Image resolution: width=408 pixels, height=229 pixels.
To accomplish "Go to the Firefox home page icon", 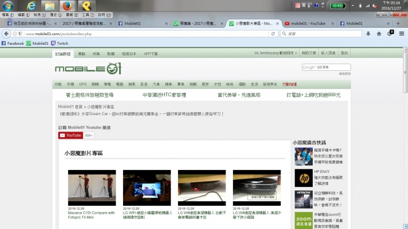I will [379, 33].
